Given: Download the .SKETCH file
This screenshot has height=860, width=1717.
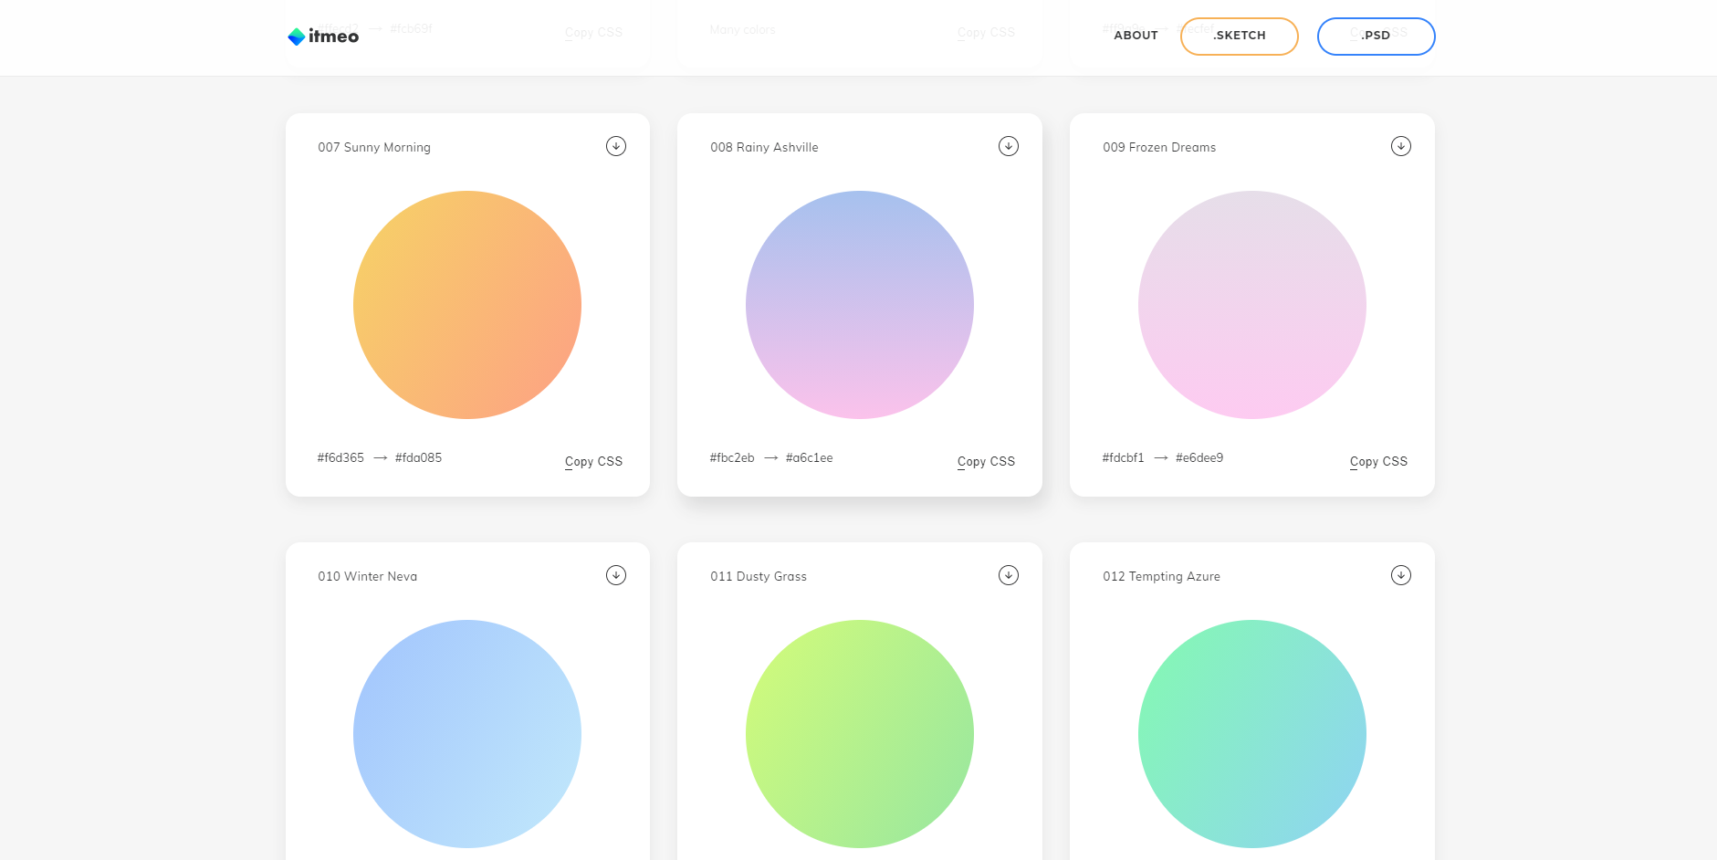Looking at the screenshot, I should point(1239,37).
